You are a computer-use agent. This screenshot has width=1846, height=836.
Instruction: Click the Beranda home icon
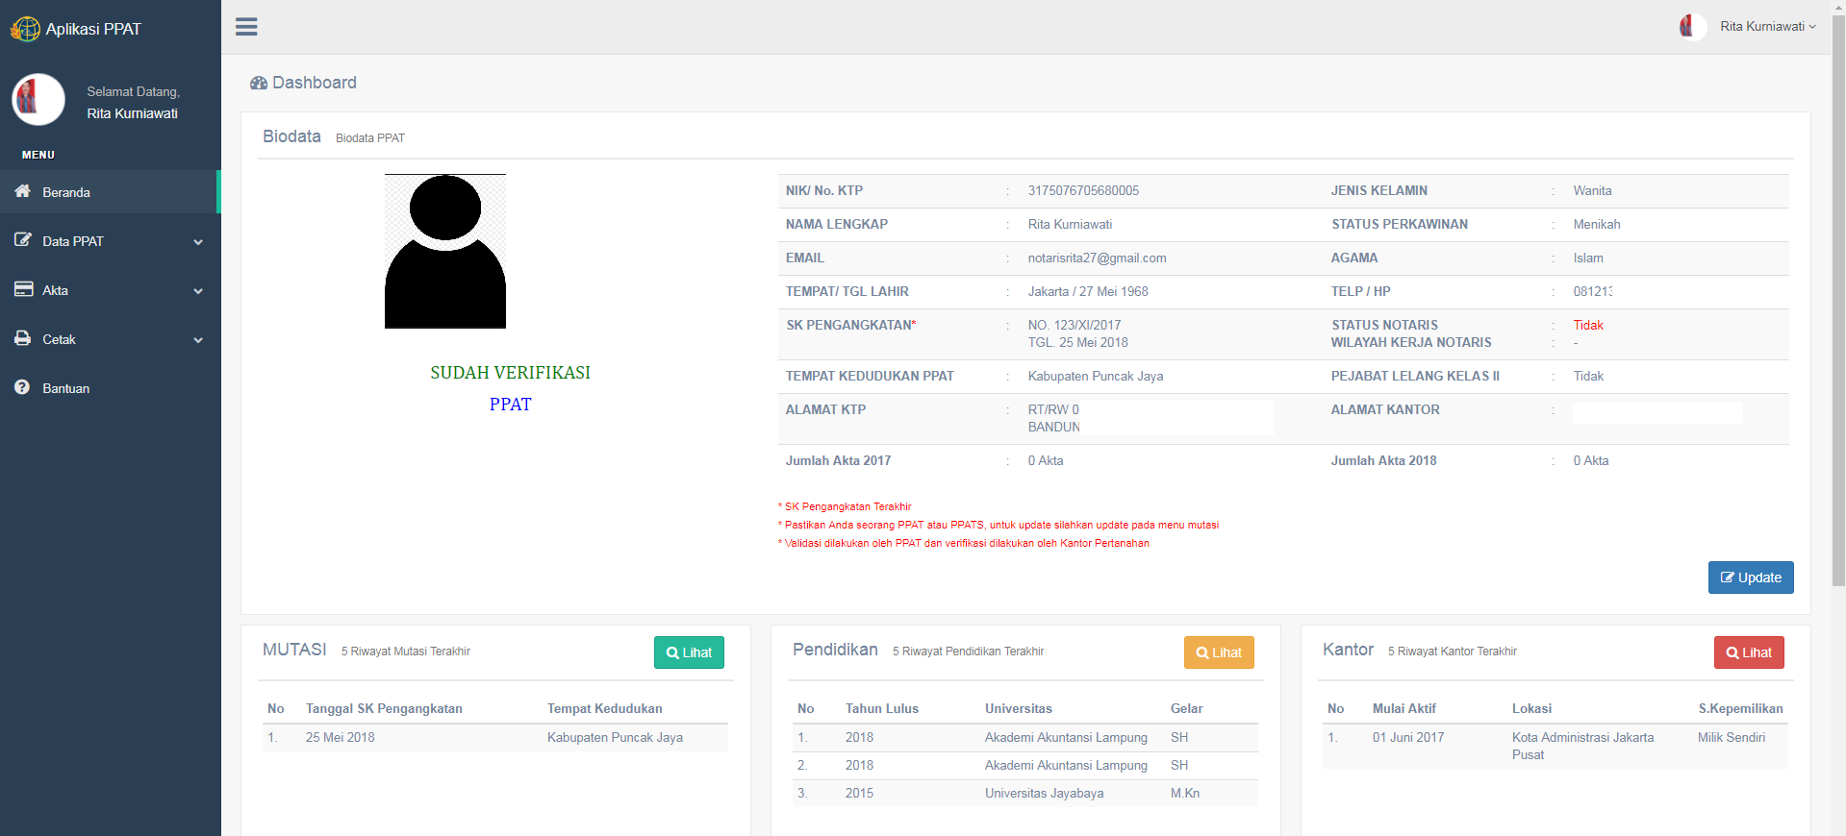click(x=23, y=191)
